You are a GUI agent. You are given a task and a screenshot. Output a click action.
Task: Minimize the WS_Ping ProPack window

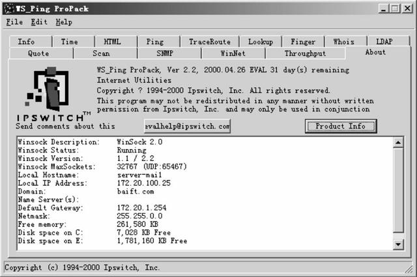[x=383, y=8]
